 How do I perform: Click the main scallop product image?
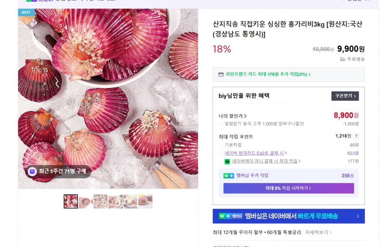click(108, 99)
